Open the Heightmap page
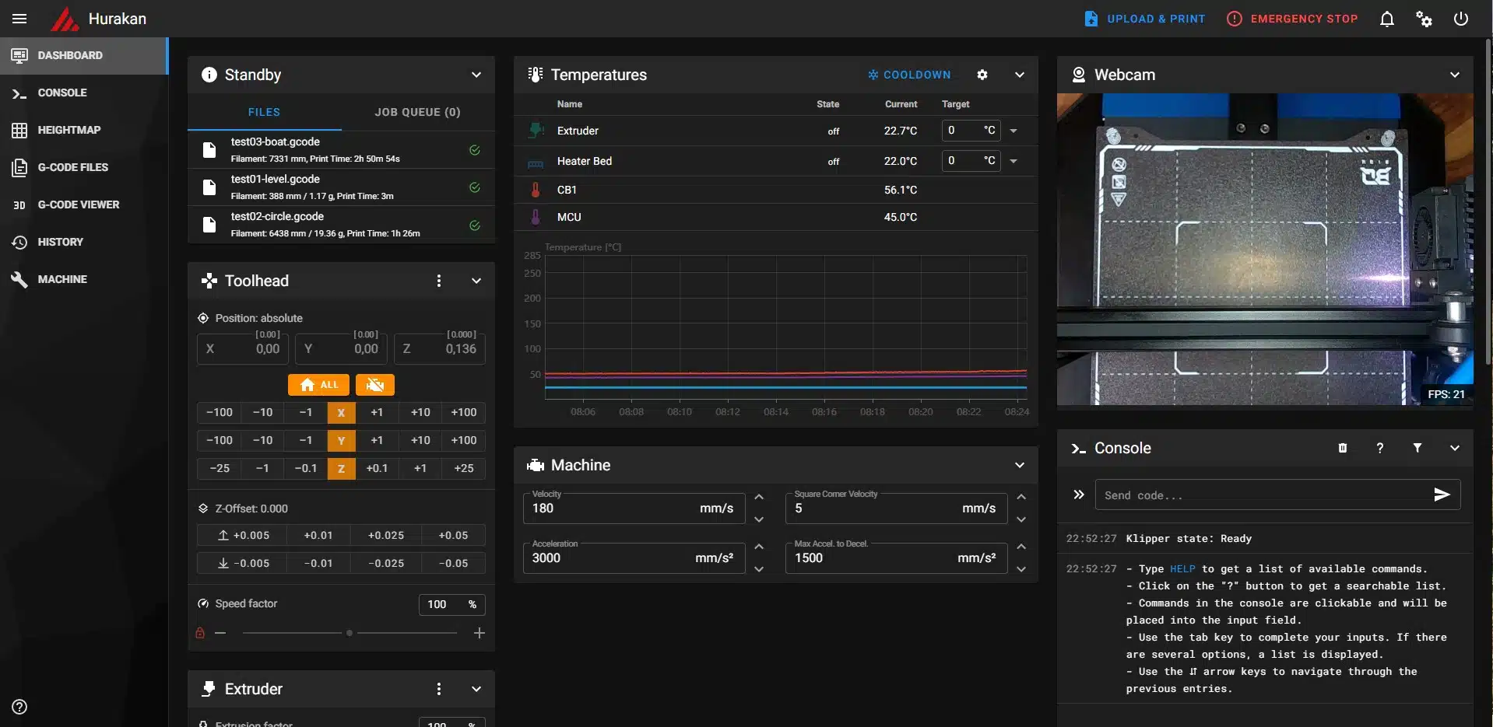Viewport: 1493px width, 727px height. [84, 130]
